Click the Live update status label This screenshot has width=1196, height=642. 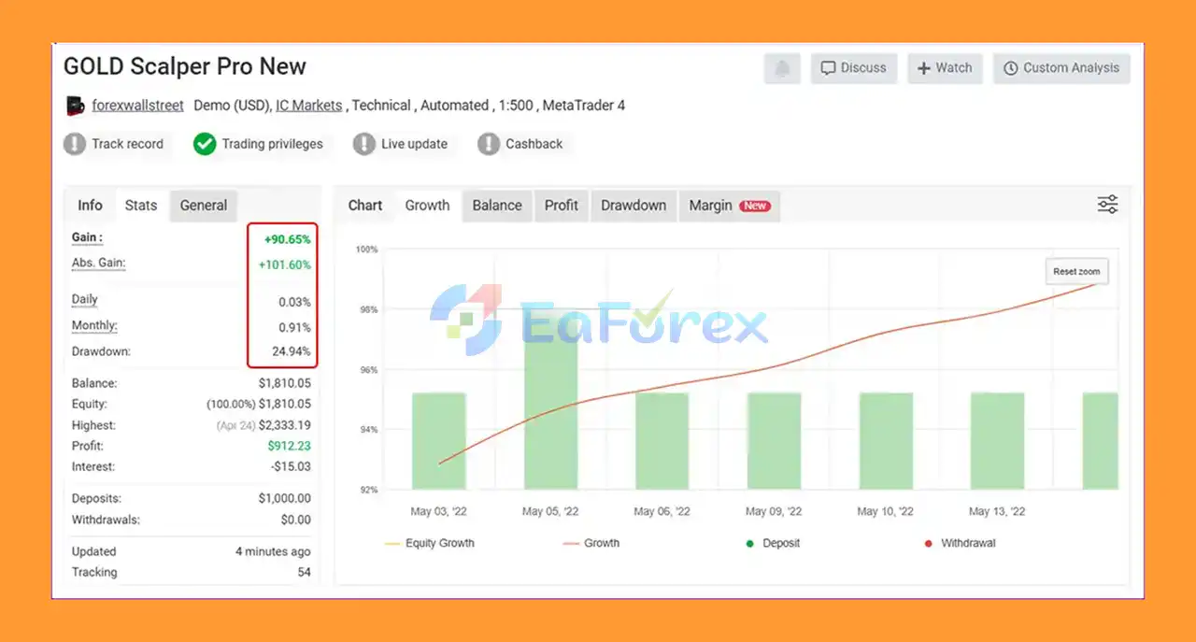click(414, 144)
